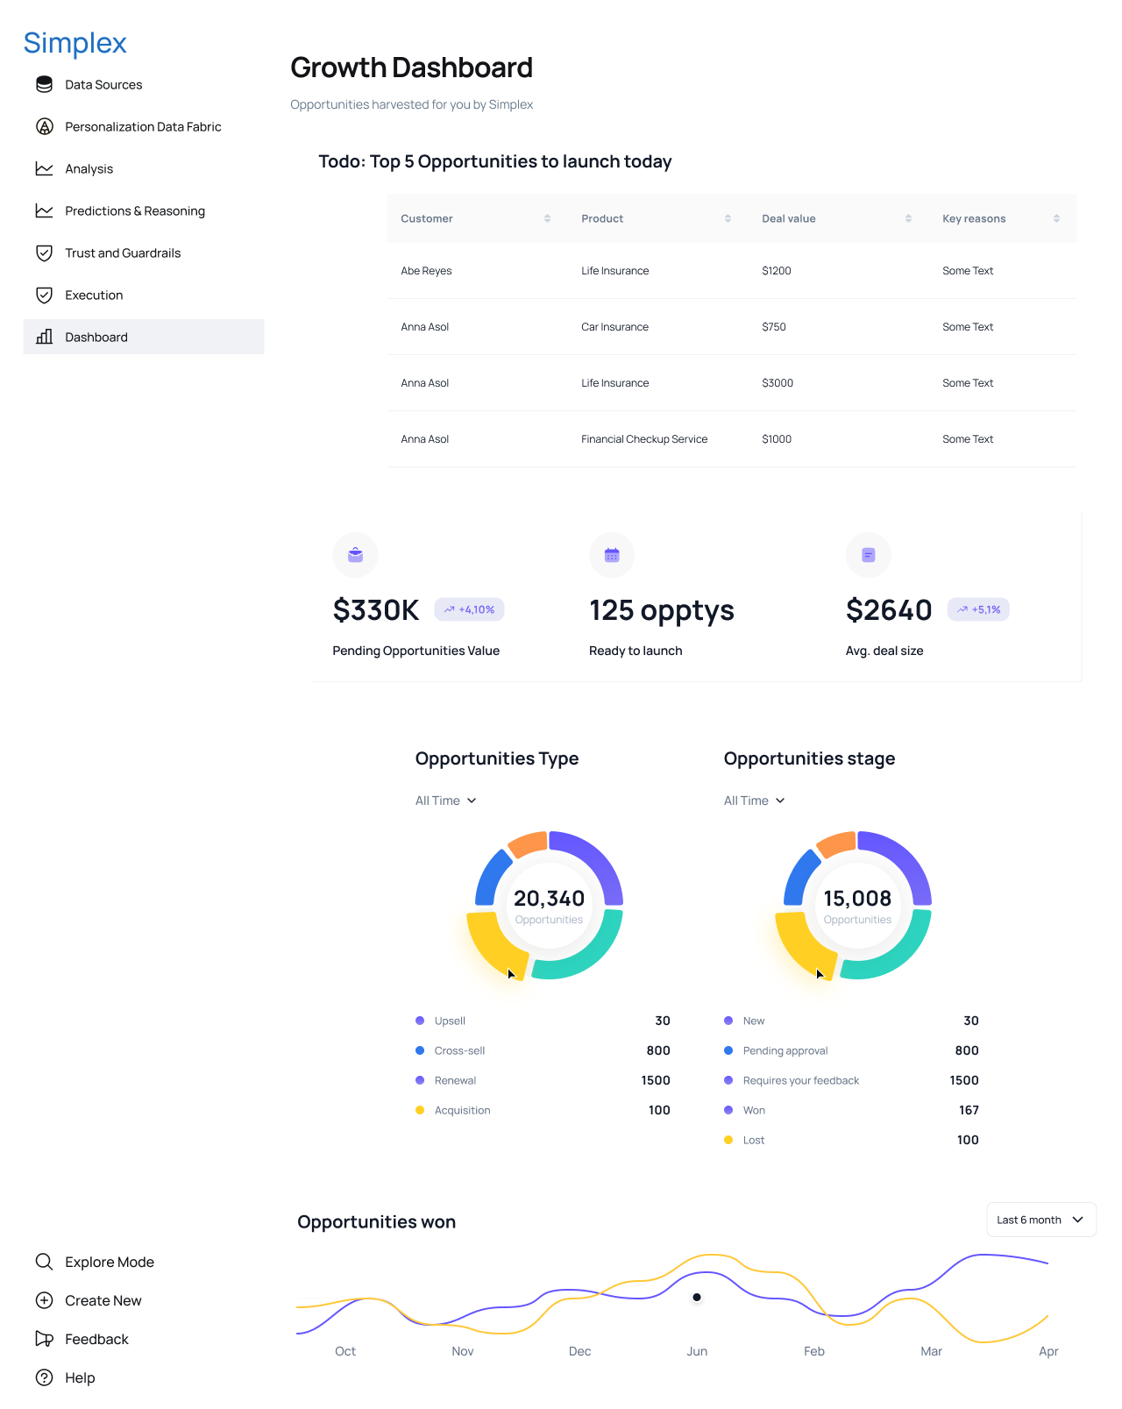The image size is (1122, 1409).
Task: Expand the Last 6 month dropdown
Action: (x=1041, y=1220)
